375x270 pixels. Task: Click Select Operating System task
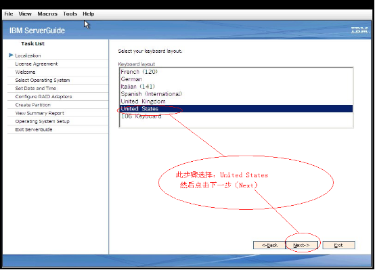pyautogui.click(x=43, y=80)
